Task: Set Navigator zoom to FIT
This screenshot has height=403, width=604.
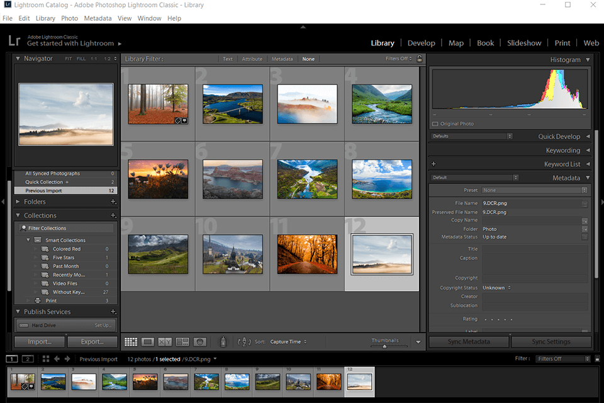Action: pyautogui.click(x=68, y=59)
